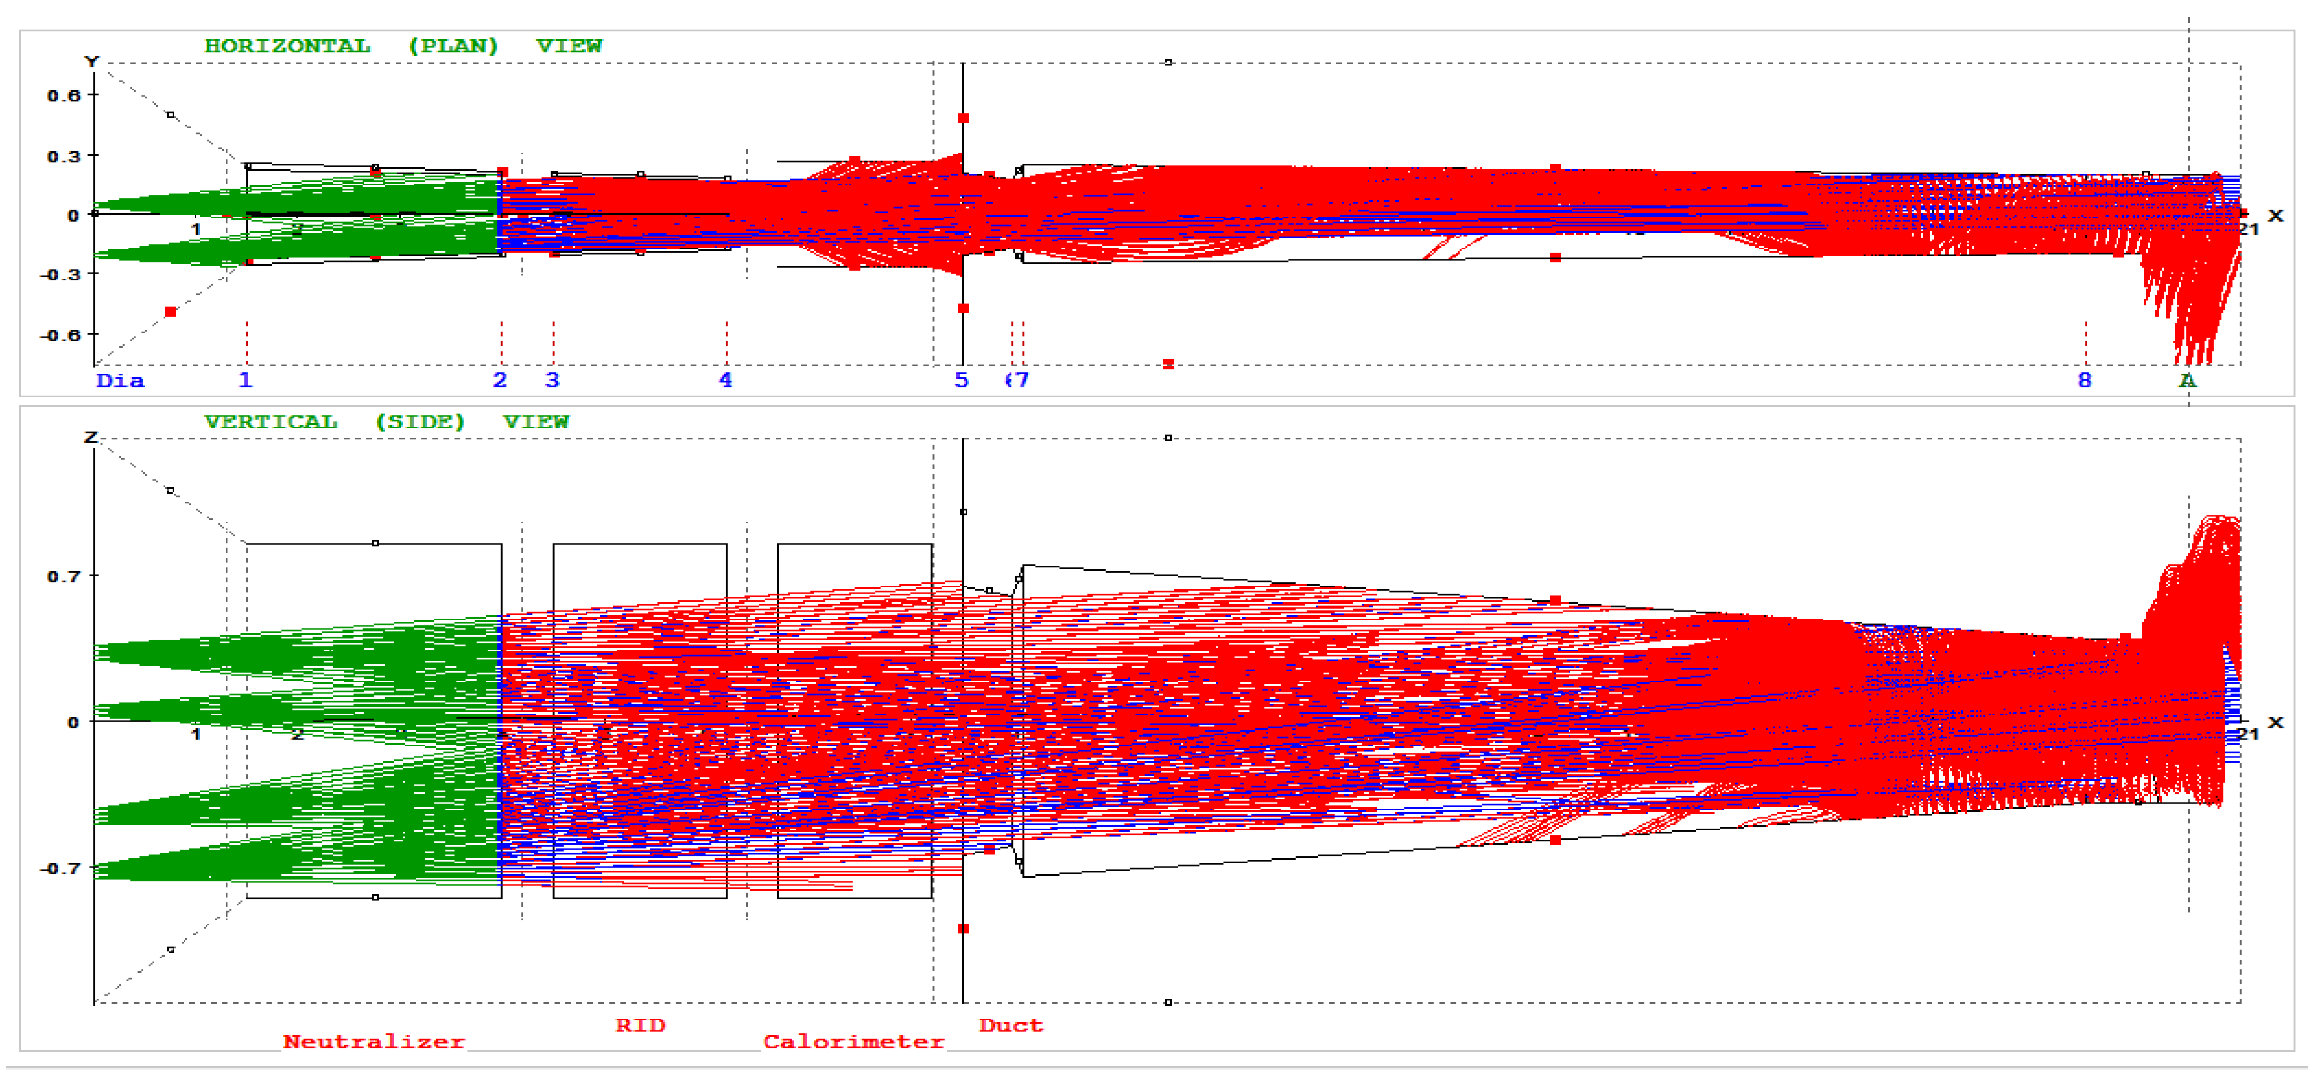Screen dimensions: 2324x1089
Task: Select section marker 4 below plan view
Action: tap(725, 380)
